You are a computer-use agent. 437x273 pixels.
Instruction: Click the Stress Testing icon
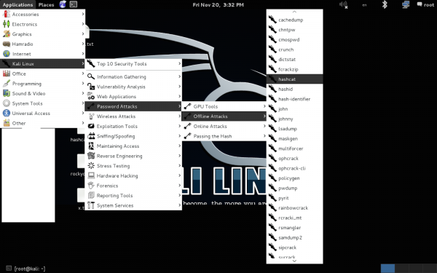tap(91, 166)
